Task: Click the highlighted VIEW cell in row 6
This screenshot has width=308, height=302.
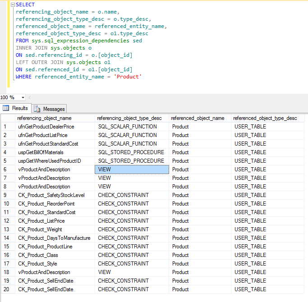Action: coord(132,169)
